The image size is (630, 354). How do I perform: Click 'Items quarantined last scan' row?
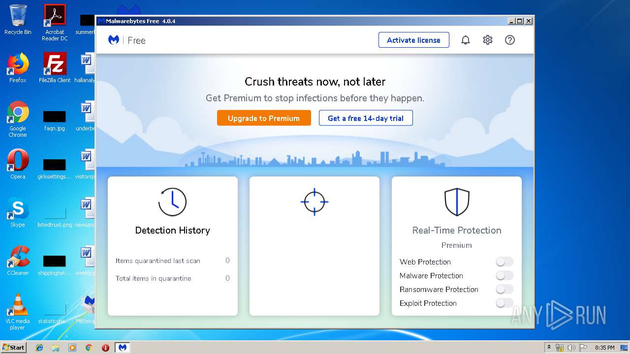click(172, 261)
